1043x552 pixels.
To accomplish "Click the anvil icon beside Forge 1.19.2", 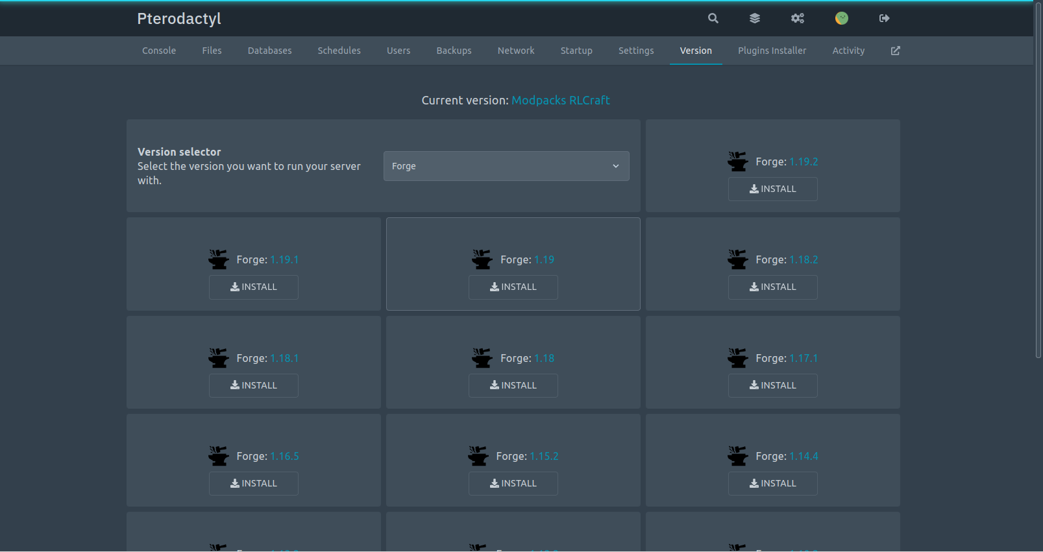I will (x=738, y=161).
